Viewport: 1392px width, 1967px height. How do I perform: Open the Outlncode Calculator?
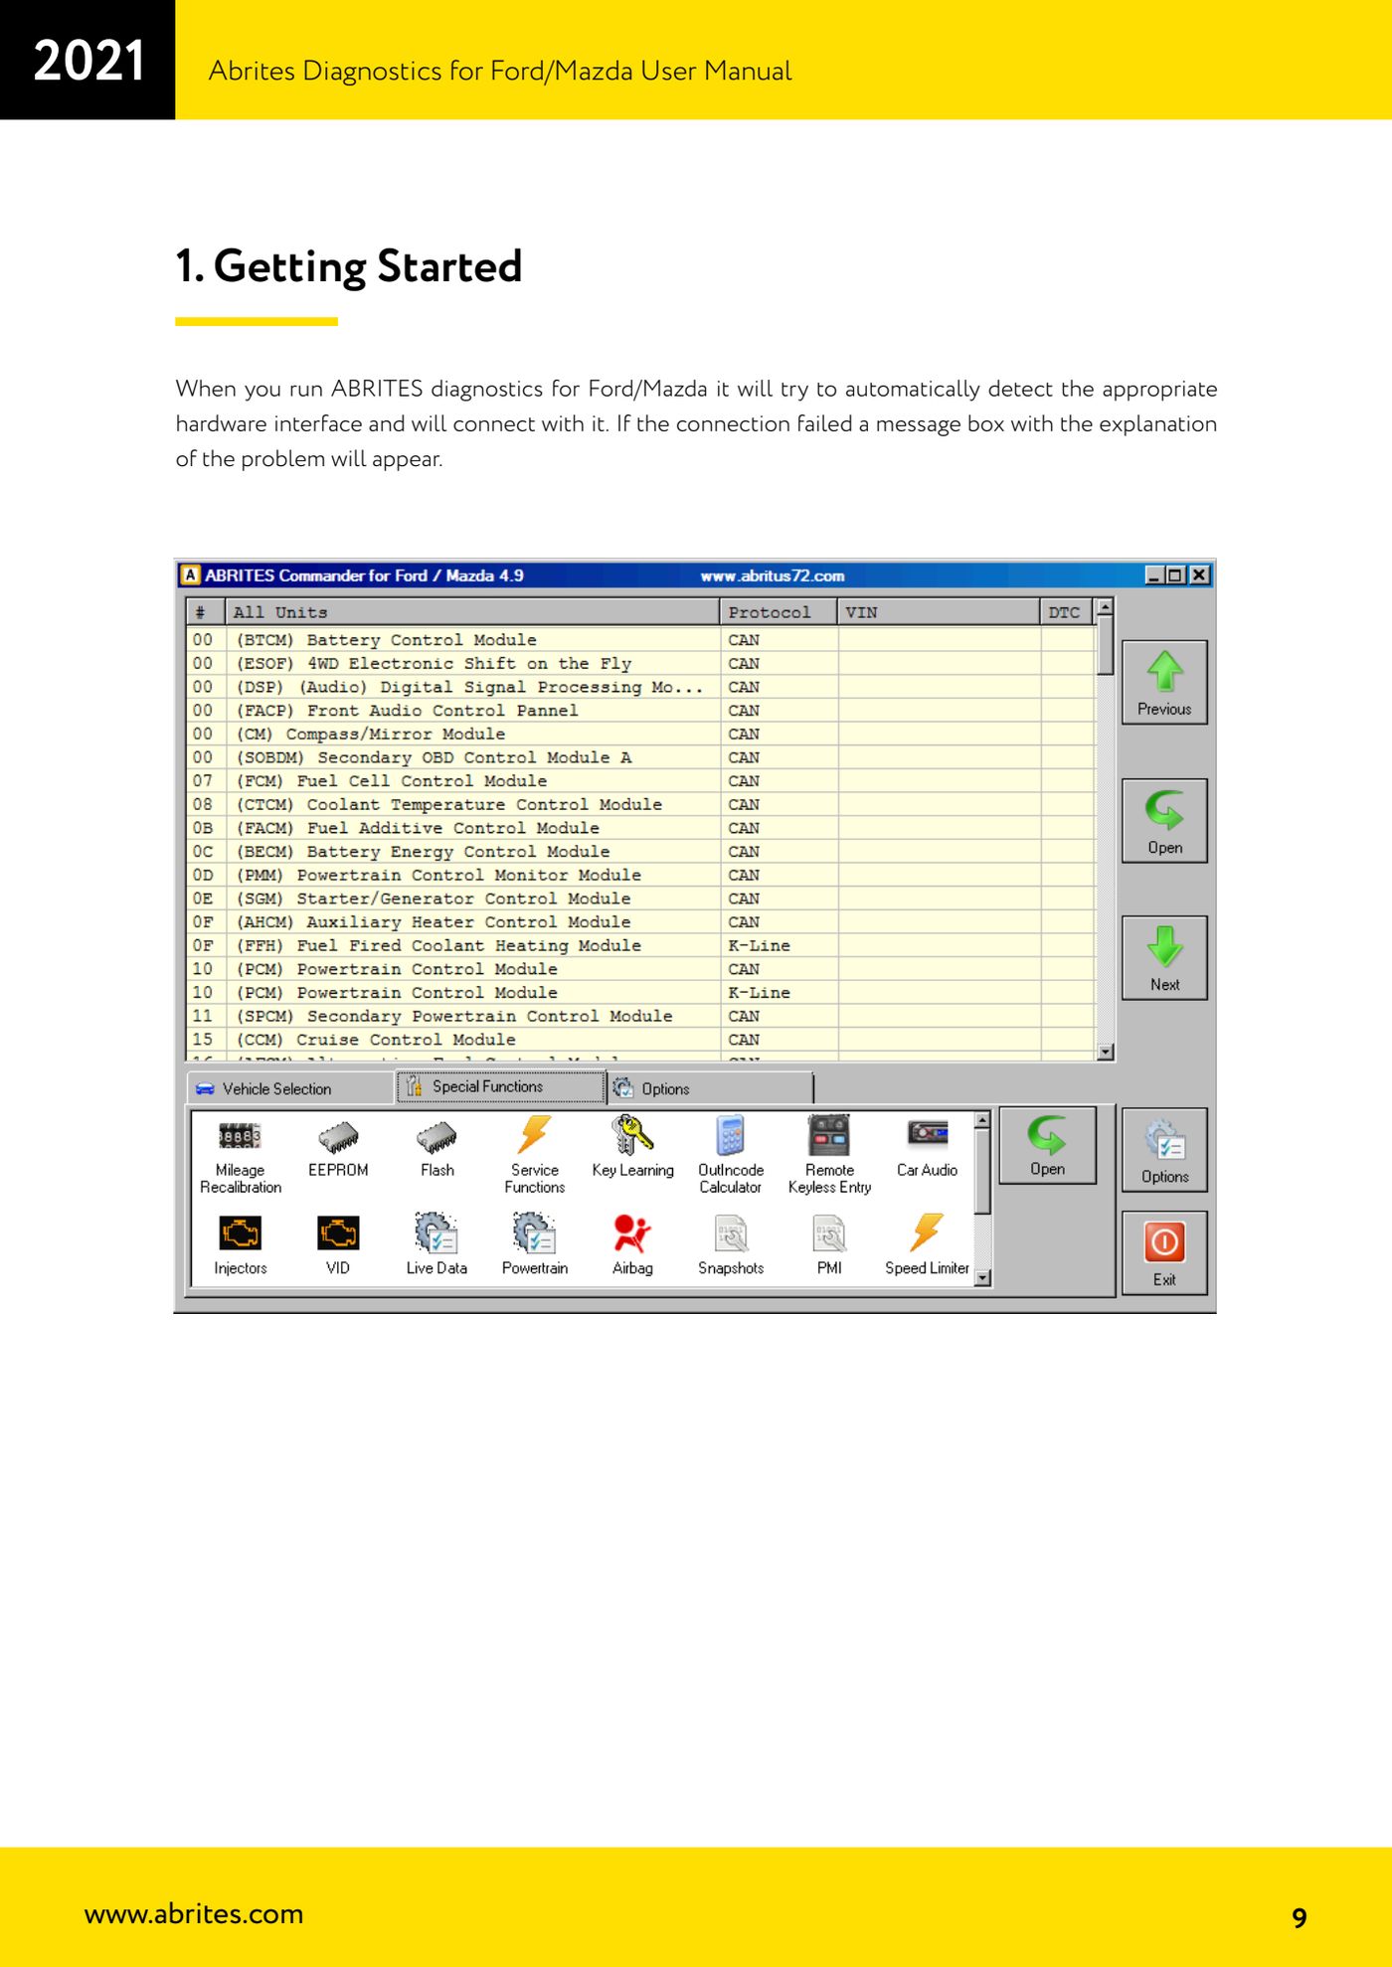click(731, 1155)
